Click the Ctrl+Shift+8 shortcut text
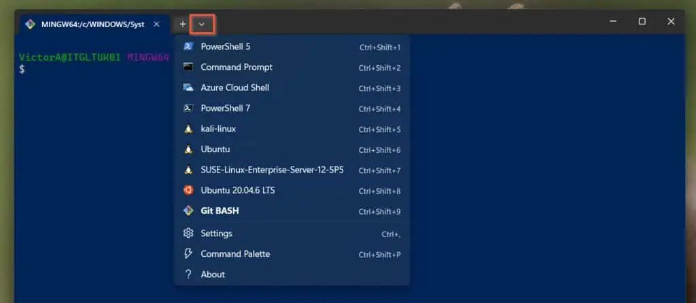This screenshot has height=303, width=696. (379, 191)
